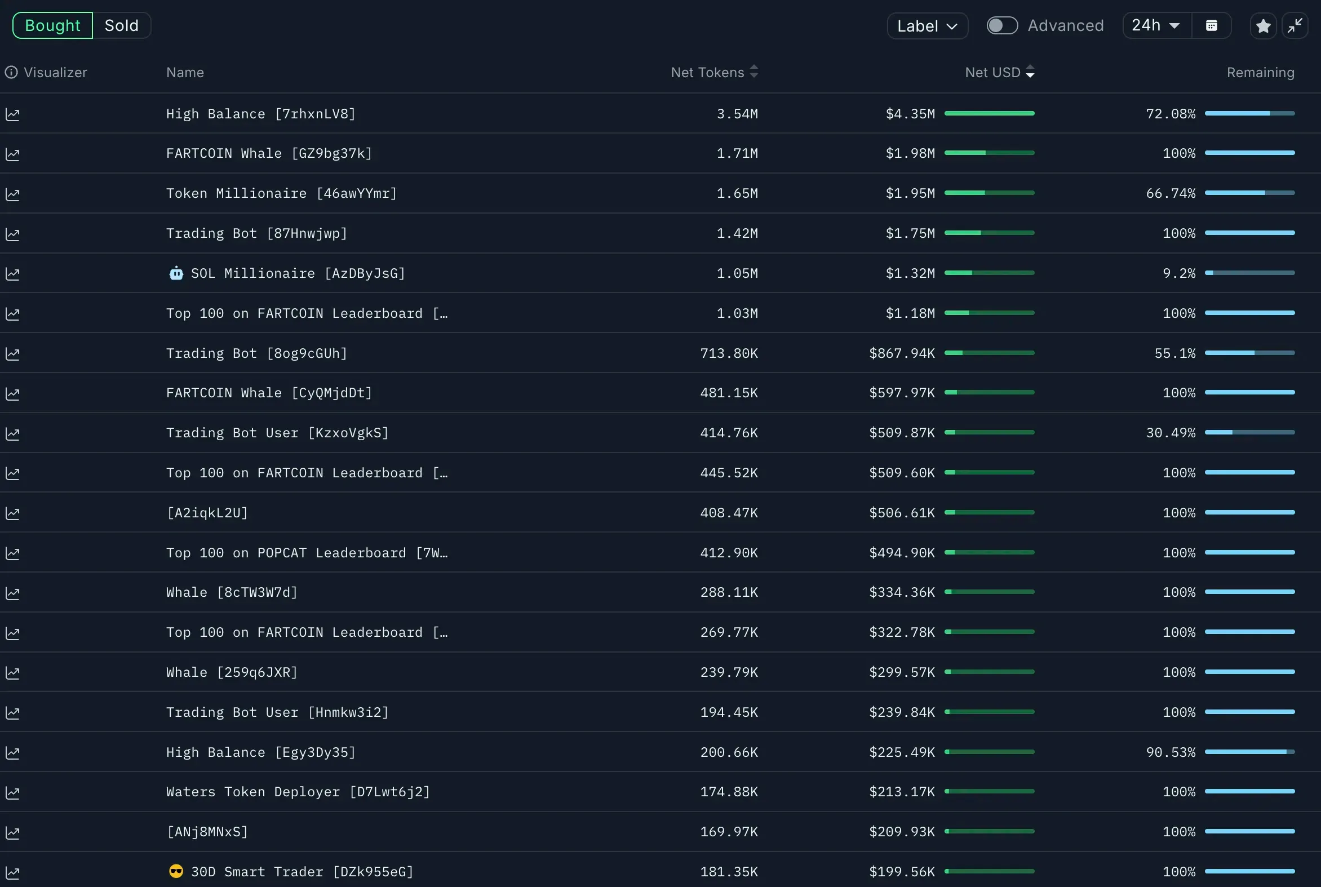Expand the 24h timeframe dropdown
This screenshot has width=1321, height=887.
coord(1156,26)
